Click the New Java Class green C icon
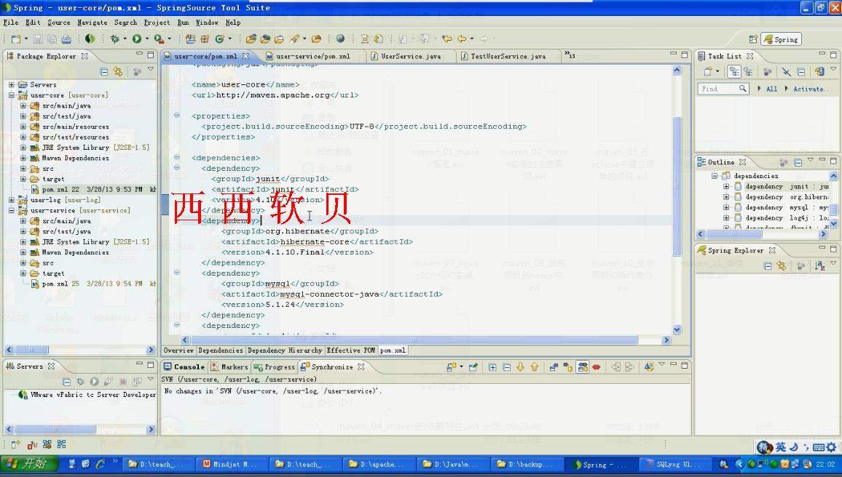Screen dimensions: 842x477 pyautogui.click(x=219, y=39)
